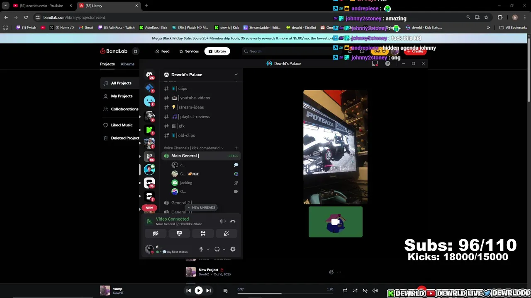Viewport: 531px width, 298px height.
Task: Open Discord help question mark icon
Action: 387,63
